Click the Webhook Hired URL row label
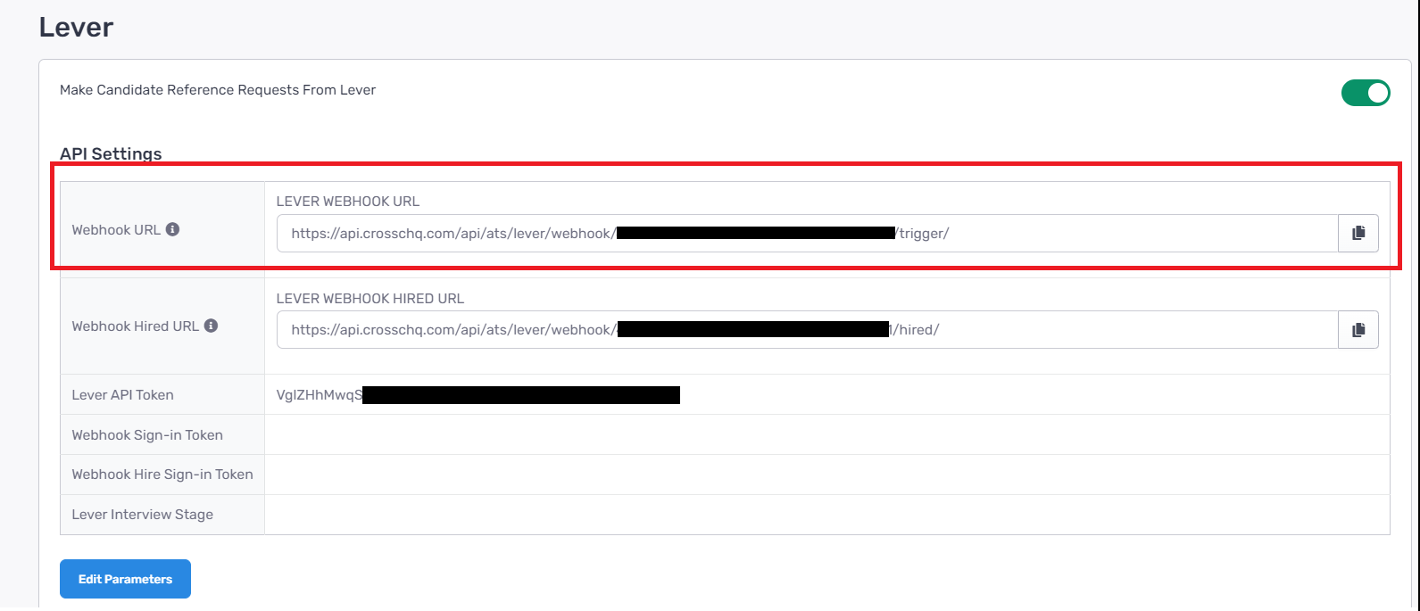 pyautogui.click(x=136, y=326)
